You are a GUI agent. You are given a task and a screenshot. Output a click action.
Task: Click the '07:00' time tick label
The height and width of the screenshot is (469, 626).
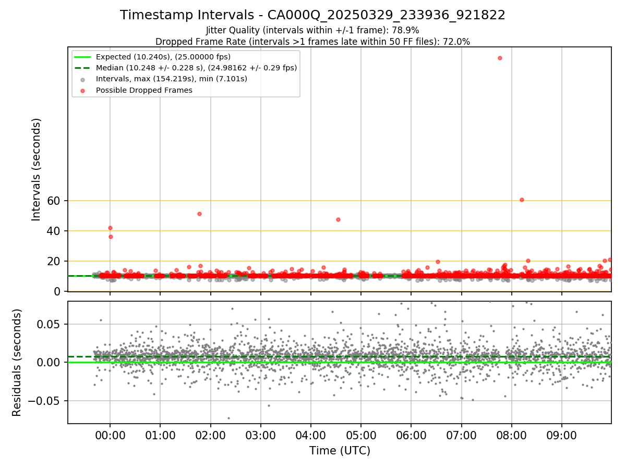tap(461, 435)
